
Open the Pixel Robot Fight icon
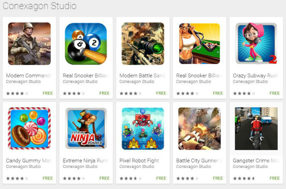143,129
